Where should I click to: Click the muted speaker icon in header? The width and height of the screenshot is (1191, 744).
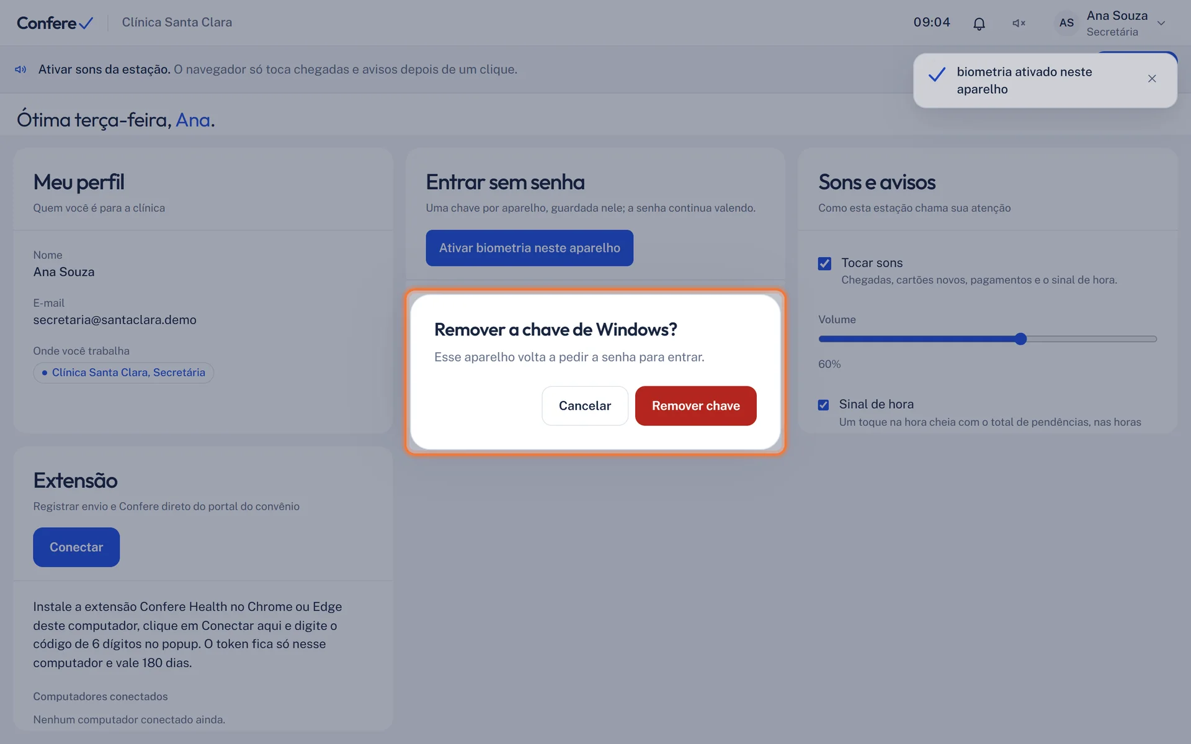tap(1019, 24)
